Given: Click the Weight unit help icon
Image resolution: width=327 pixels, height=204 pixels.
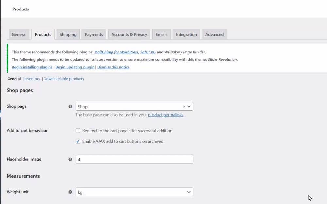Looking at the screenshot, I should (70, 192).
